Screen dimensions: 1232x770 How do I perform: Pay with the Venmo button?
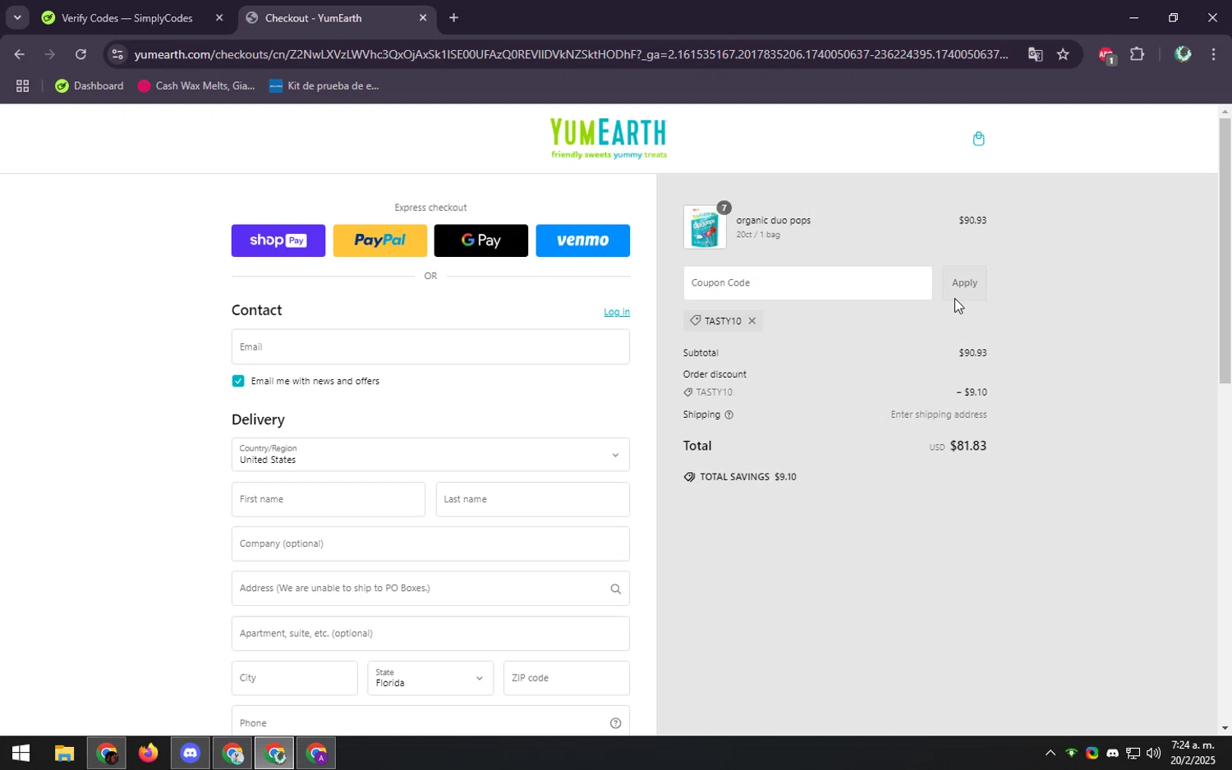coord(583,241)
